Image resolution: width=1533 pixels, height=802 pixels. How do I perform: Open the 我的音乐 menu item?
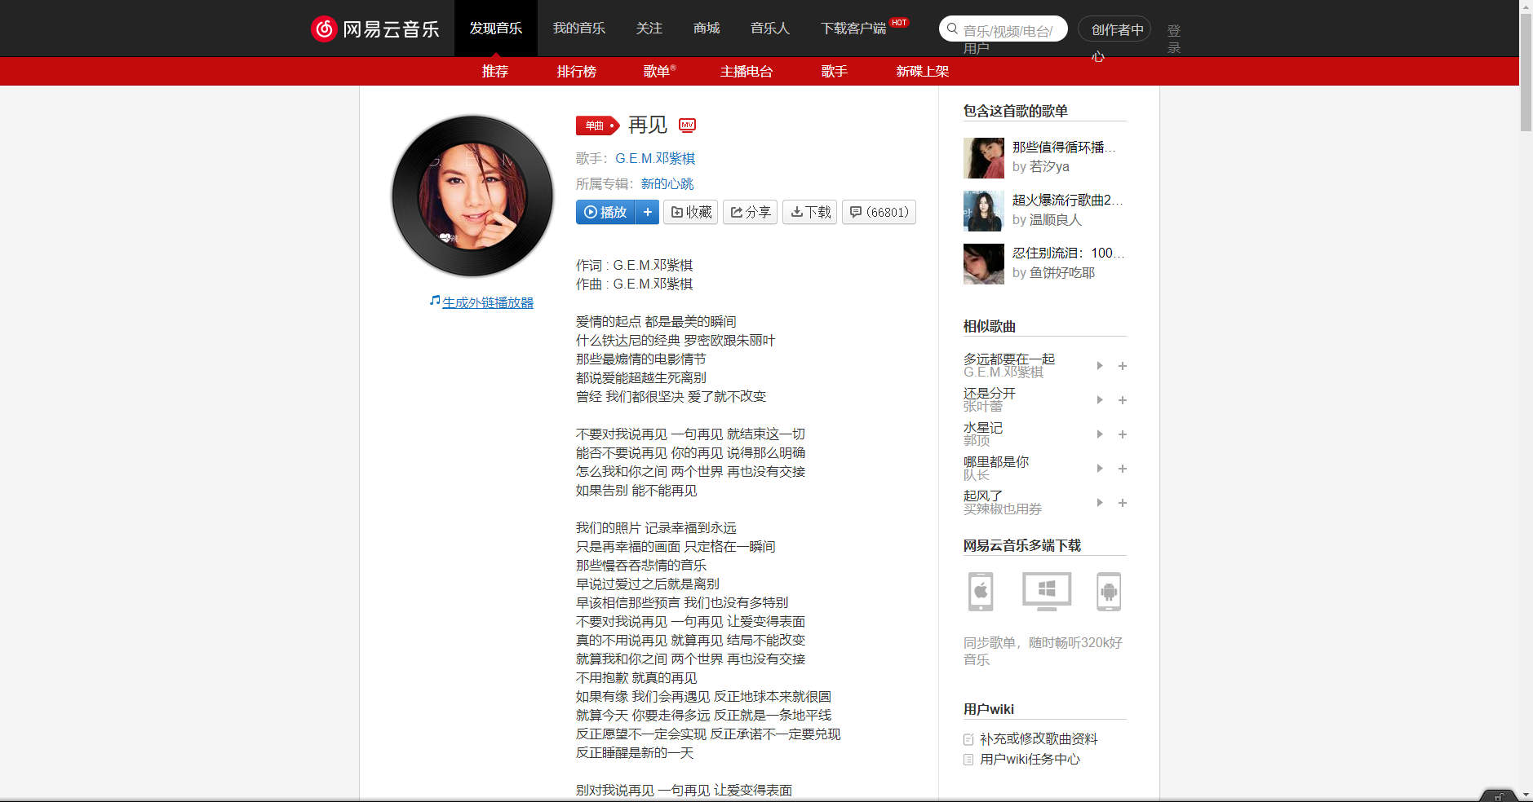[x=578, y=28]
